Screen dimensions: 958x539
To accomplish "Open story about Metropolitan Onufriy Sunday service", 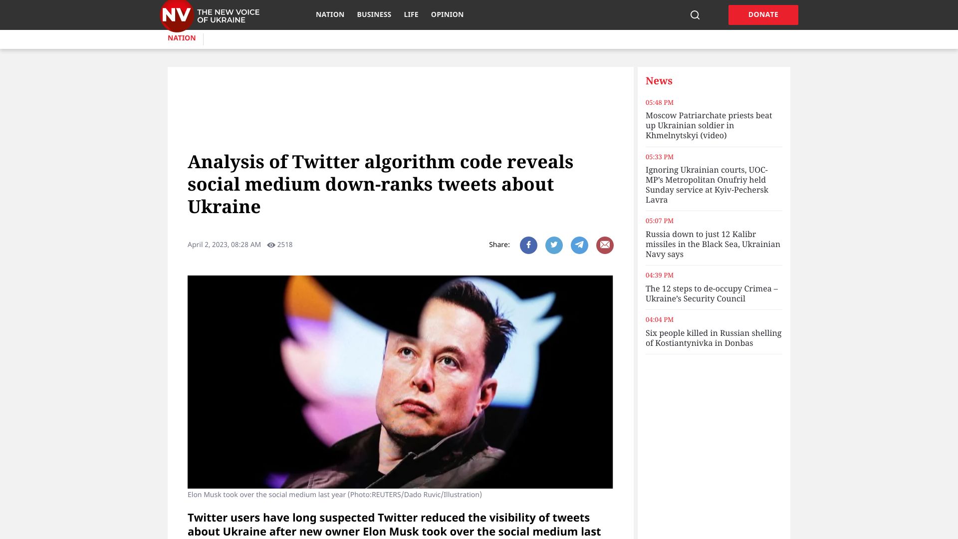I will (707, 185).
